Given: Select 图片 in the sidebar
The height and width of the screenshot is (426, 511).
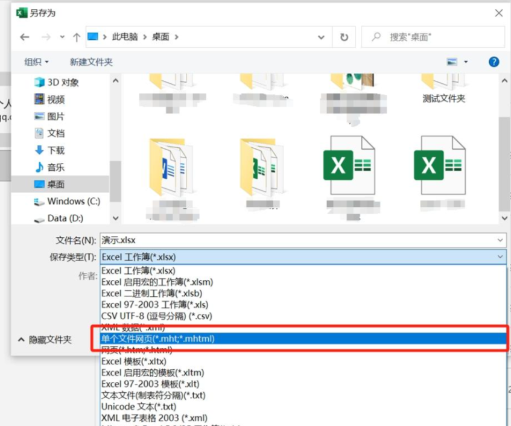Looking at the screenshot, I should coord(49,116).
